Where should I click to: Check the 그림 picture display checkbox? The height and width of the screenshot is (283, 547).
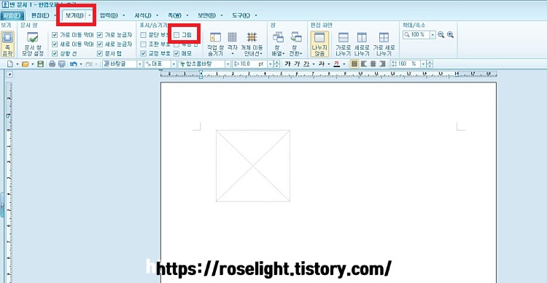176,35
